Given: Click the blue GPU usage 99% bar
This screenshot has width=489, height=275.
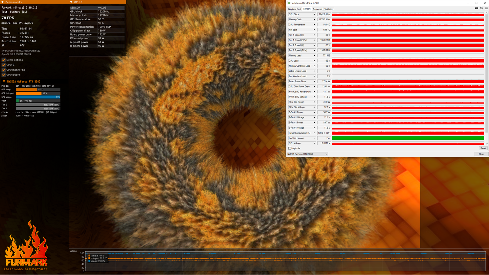Looking at the screenshot, I should click(38, 97).
